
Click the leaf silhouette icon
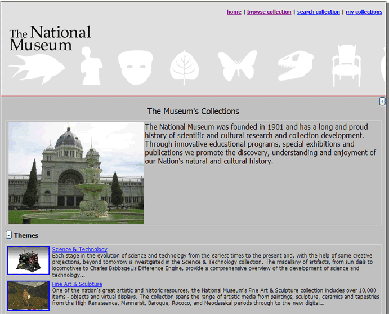(185, 67)
